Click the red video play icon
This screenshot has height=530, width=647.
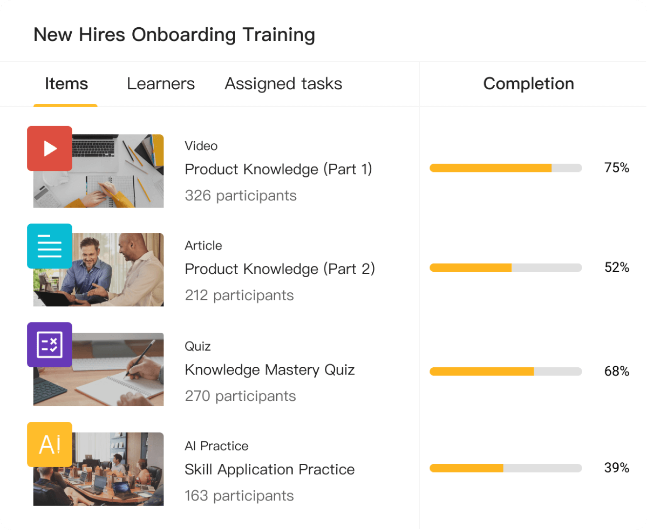pos(50,149)
